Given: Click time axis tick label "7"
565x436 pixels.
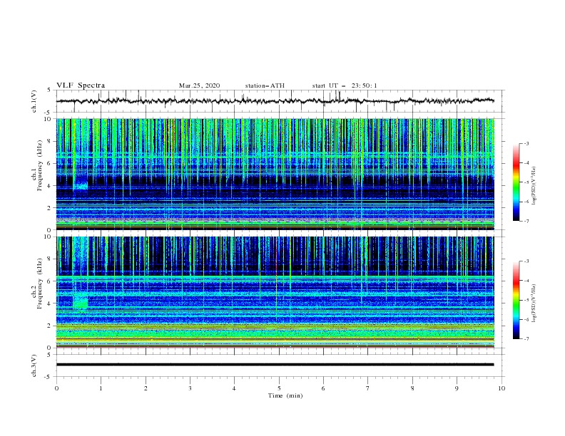Looking at the screenshot, I should 368,388.
